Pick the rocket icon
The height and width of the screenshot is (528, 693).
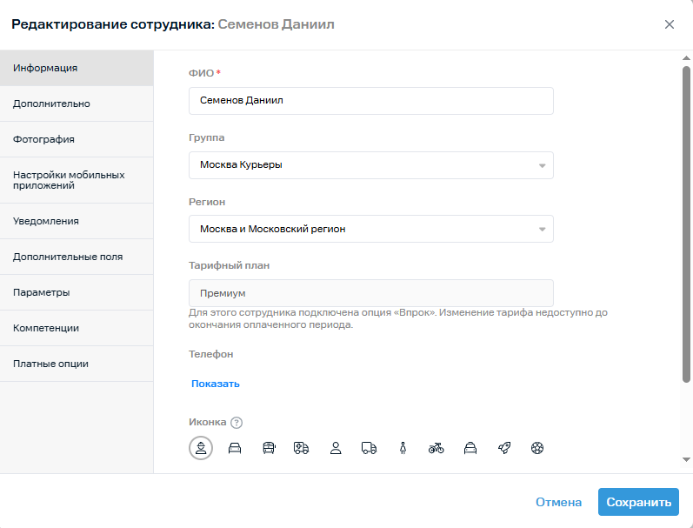503,448
